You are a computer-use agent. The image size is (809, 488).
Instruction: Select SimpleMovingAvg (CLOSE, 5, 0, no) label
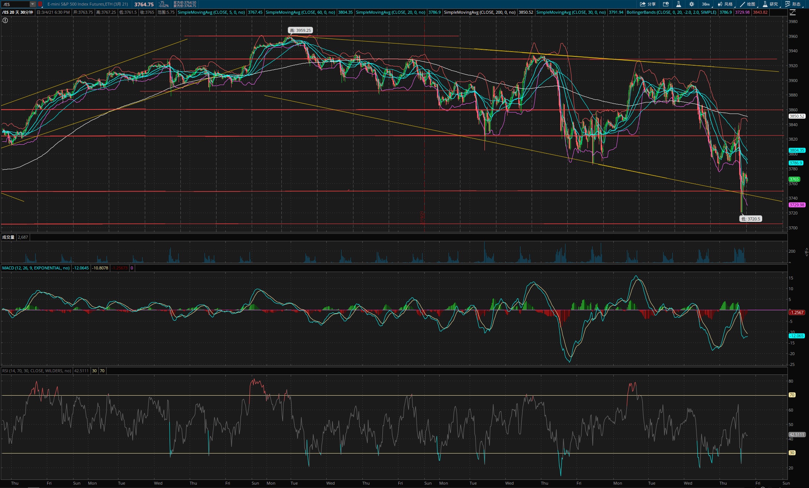(x=211, y=12)
